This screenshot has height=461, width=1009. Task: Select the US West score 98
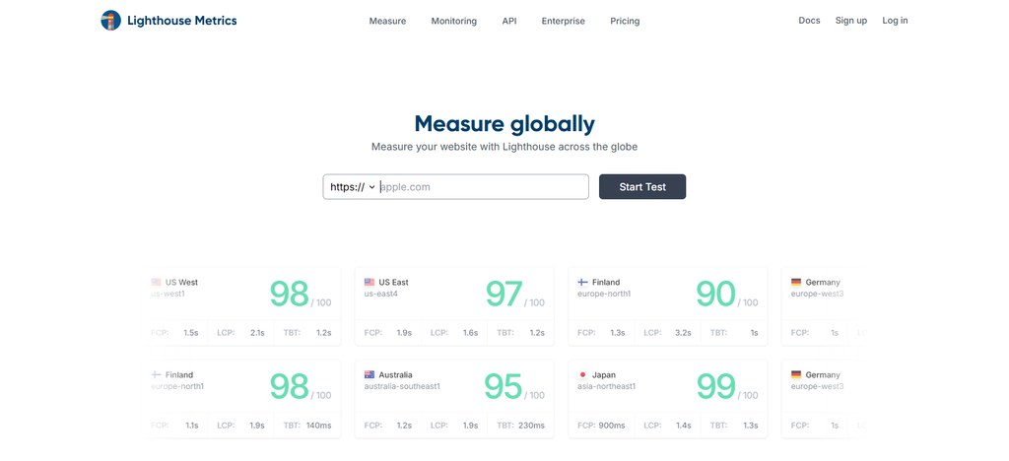[289, 294]
